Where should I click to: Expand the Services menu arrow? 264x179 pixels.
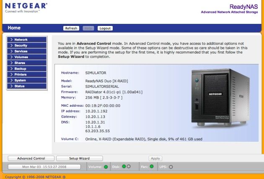coord(11,51)
